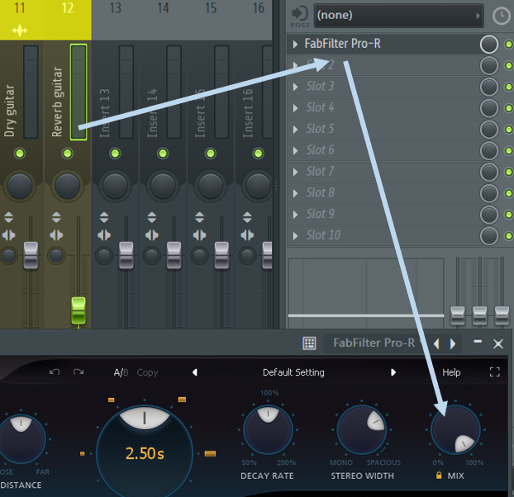Click the Slot 5 effect slot name
The height and width of the screenshot is (497, 514).
(320, 129)
